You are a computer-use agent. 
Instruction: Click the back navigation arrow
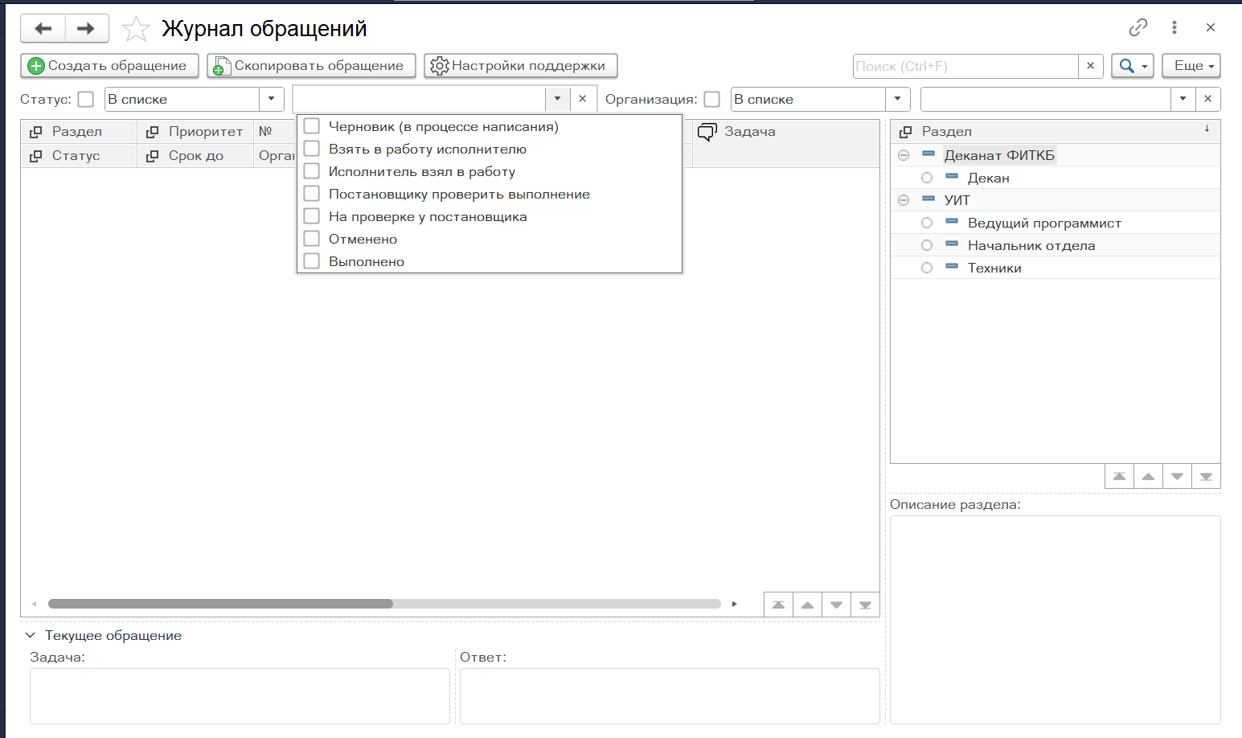coord(43,29)
